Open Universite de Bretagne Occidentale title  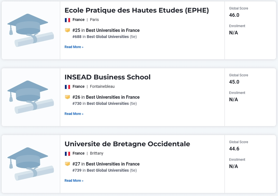tap(127, 144)
